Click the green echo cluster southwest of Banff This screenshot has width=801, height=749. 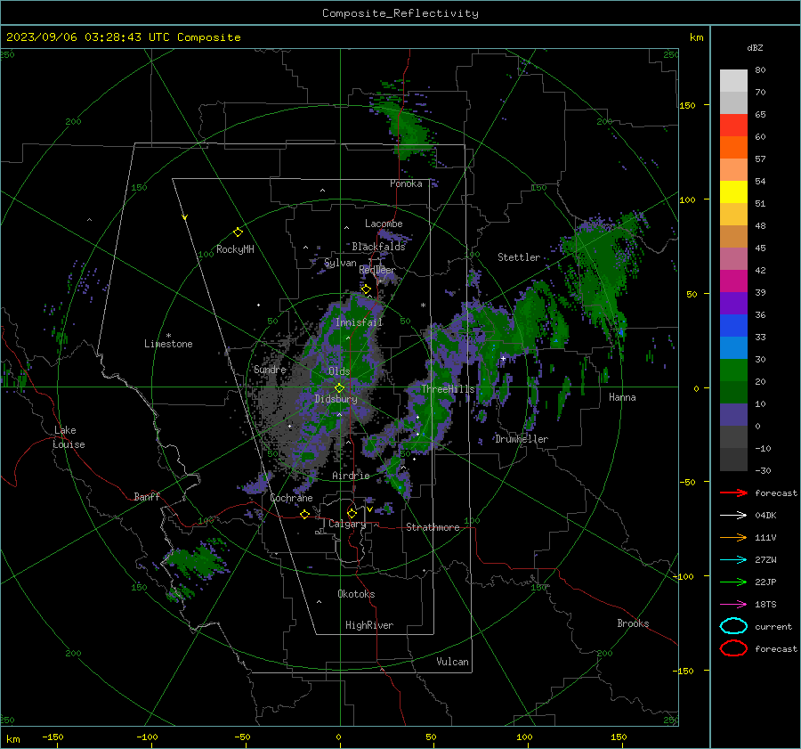197,562
